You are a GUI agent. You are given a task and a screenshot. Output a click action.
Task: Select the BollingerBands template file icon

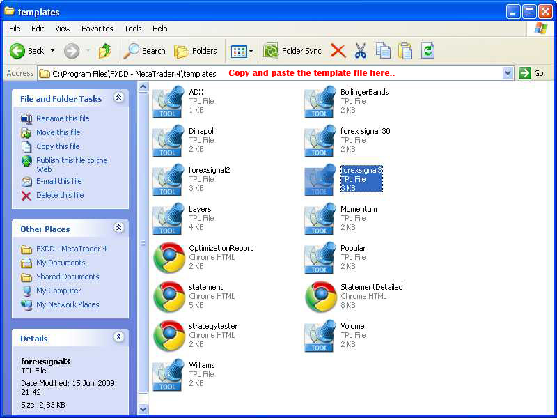320,102
